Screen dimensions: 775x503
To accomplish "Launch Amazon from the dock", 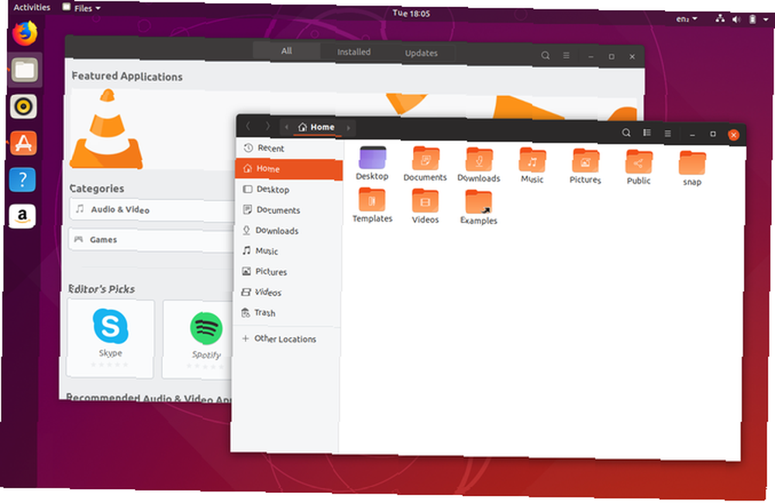I will coord(22,216).
